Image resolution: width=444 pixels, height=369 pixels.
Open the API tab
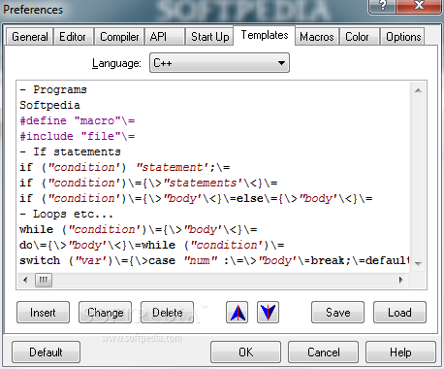coord(165,37)
